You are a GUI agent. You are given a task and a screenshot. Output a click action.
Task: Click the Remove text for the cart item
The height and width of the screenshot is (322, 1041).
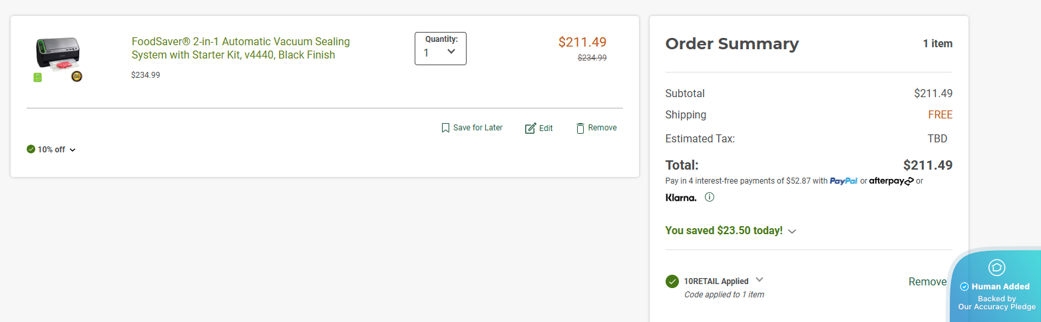point(602,128)
